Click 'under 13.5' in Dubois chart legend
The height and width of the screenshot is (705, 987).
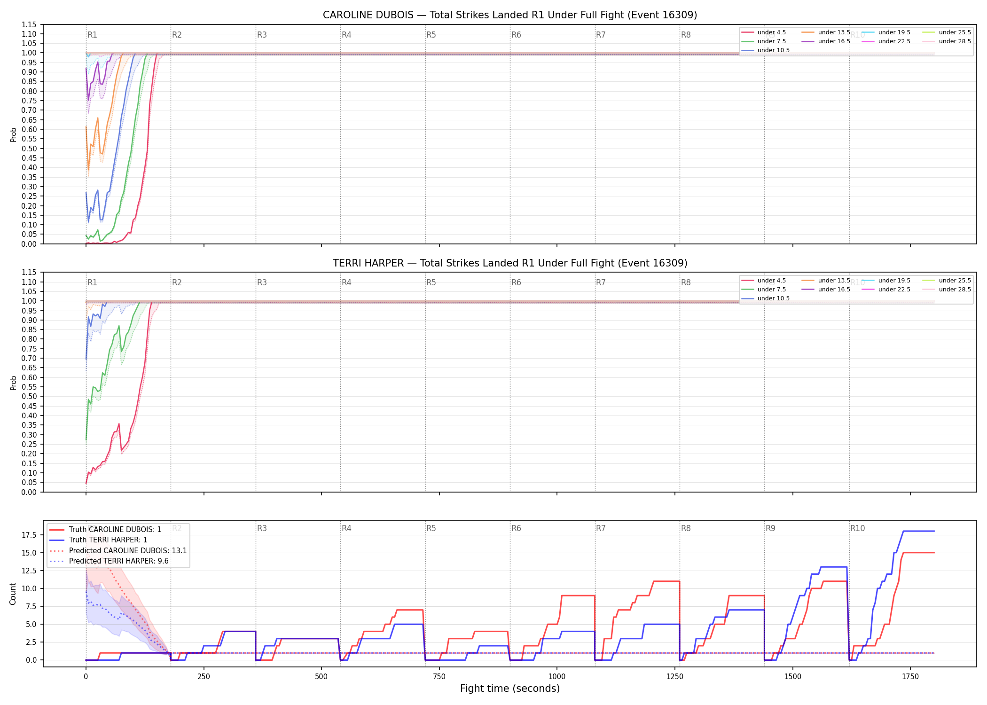[x=834, y=32]
